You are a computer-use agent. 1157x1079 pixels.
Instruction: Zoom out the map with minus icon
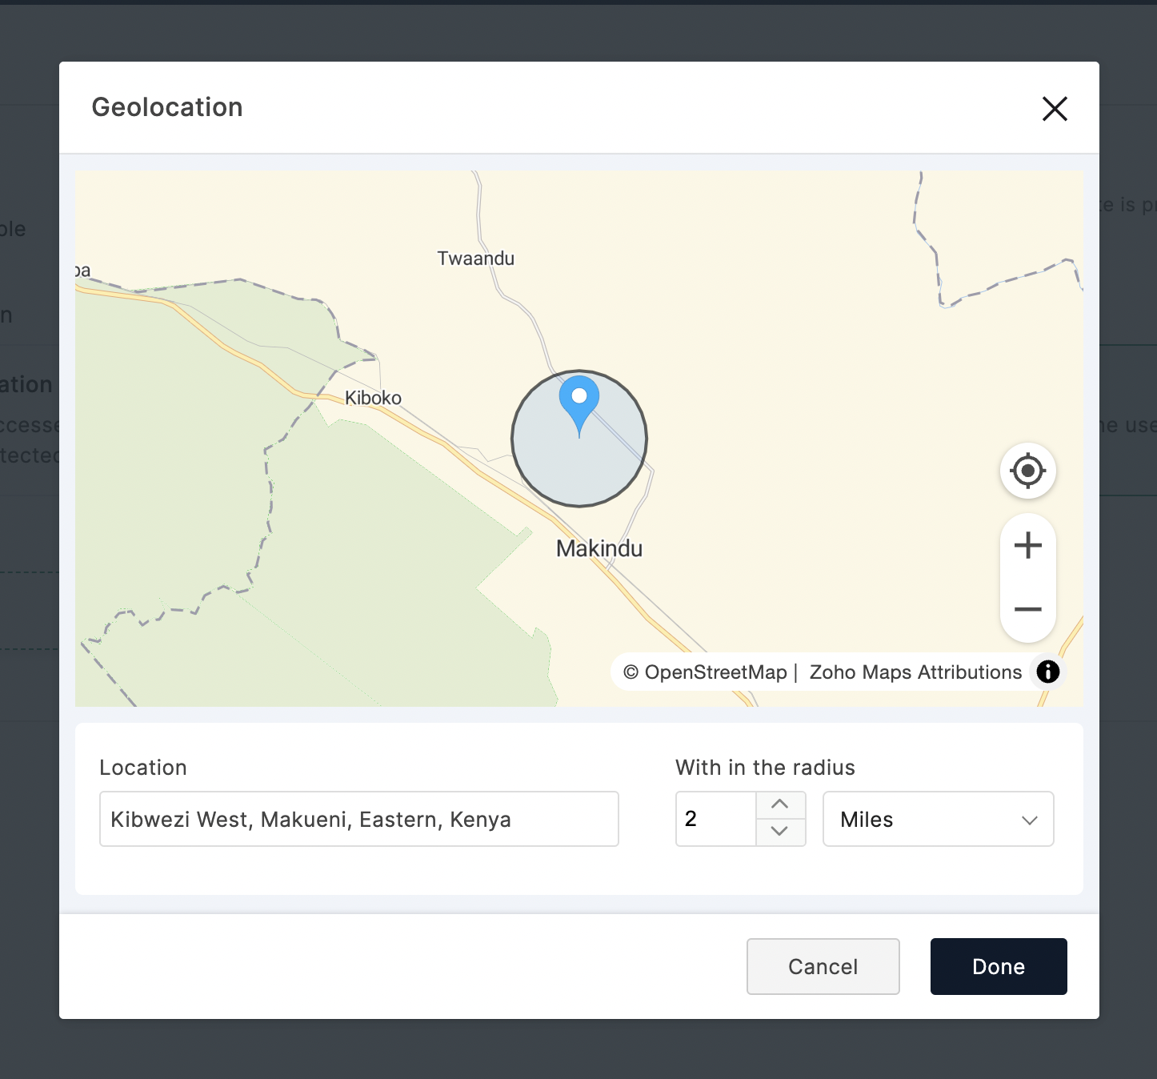tap(1027, 610)
